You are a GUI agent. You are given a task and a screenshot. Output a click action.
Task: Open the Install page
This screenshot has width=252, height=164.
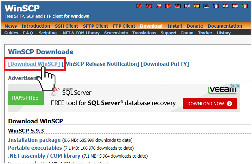tap(175, 26)
